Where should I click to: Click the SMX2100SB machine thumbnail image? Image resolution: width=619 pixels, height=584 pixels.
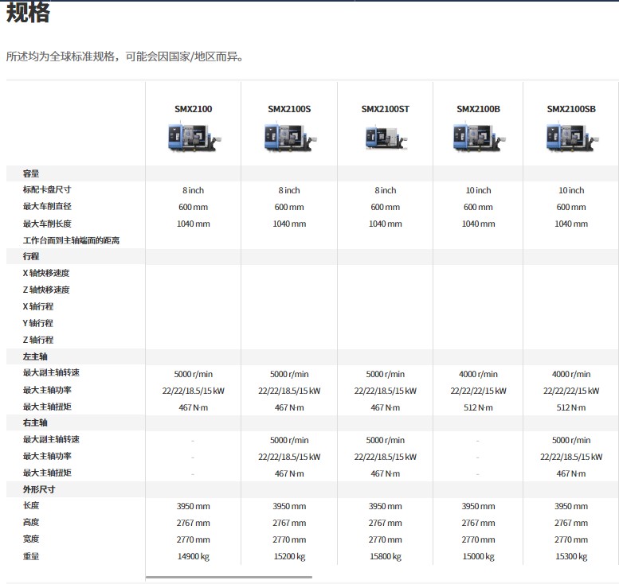click(572, 137)
